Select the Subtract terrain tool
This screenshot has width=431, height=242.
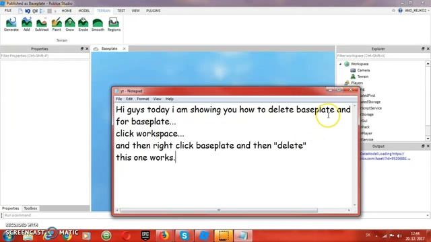coord(42,24)
